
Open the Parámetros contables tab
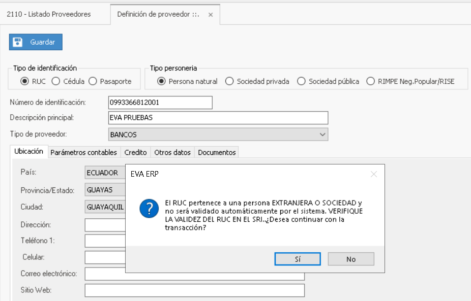pyautogui.click(x=84, y=152)
